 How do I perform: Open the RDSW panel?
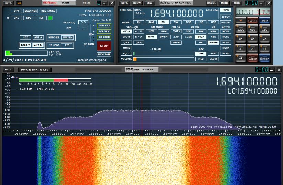[x=137, y=3]
